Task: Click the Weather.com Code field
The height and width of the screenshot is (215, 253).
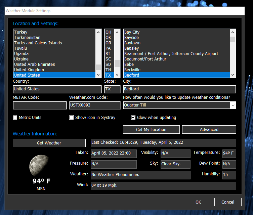Action: pyautogui.click(x=94, y=105)
